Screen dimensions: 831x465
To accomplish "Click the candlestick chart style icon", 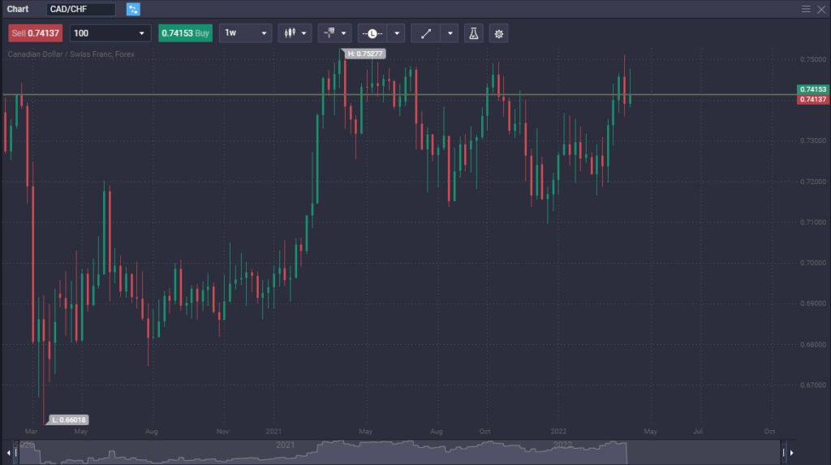I will point(288,33).
